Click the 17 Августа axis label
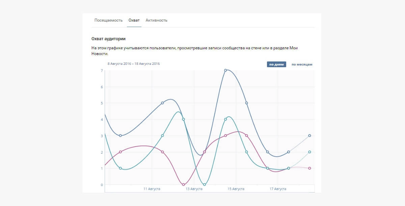 point(278,189)
